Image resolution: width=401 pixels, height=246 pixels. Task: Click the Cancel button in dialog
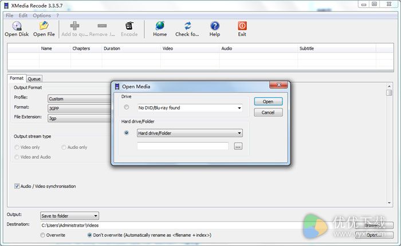[x=268, y=112]
